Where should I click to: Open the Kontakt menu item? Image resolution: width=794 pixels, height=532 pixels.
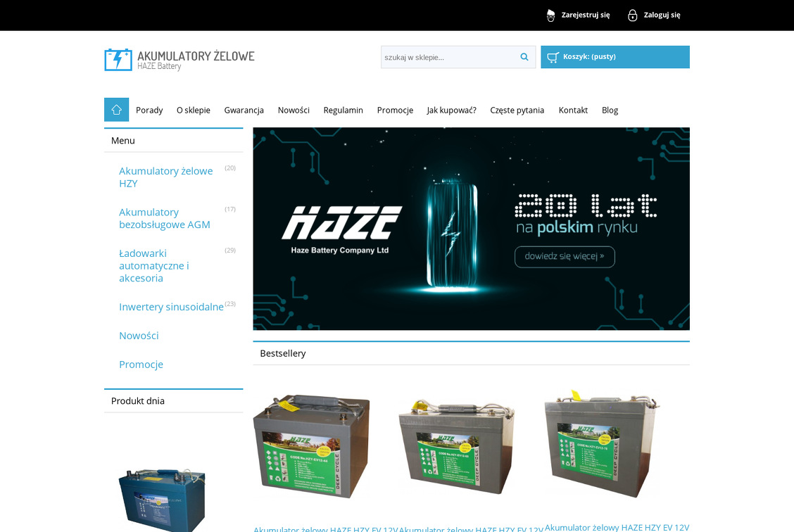(x=573, y=110)
